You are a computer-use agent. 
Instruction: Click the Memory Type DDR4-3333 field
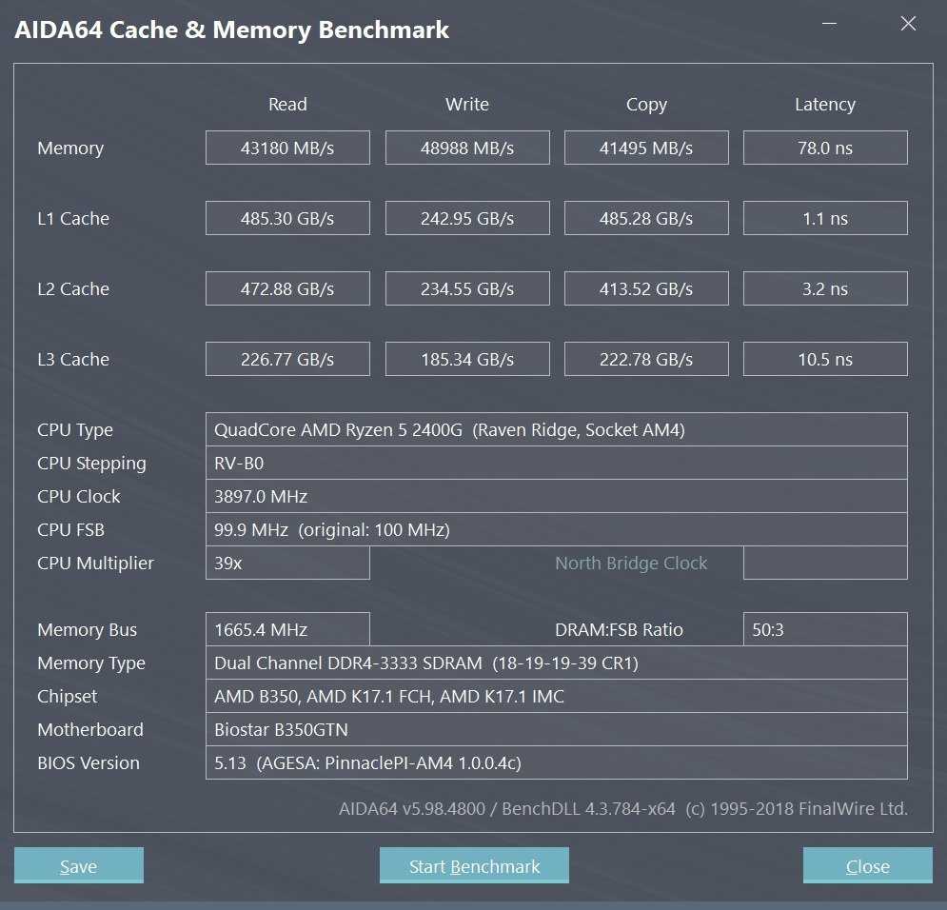pos(556,663)
